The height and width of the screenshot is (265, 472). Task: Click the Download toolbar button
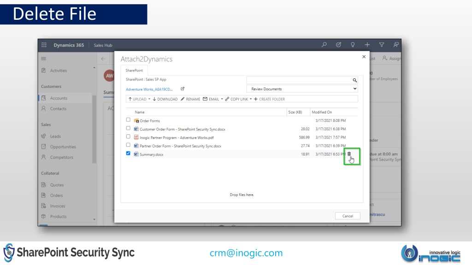click(x=165, y=99)
